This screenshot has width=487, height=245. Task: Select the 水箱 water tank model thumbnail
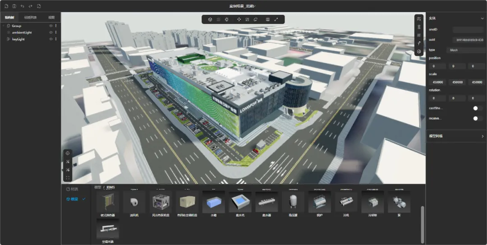213,204
